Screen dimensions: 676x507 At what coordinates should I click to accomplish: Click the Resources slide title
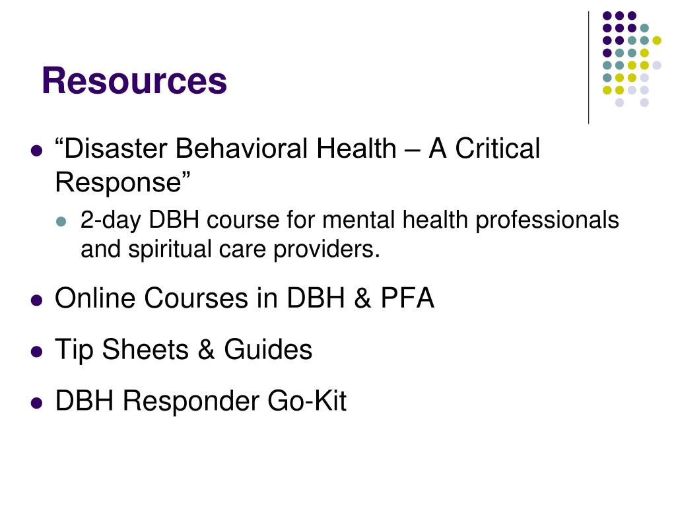click(x=134, y=81)
